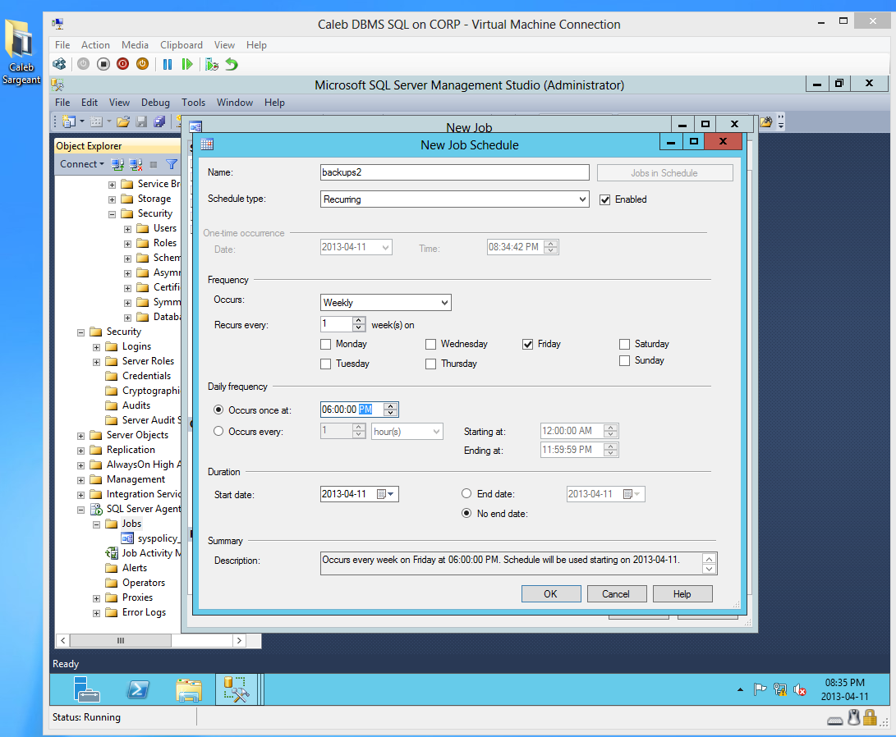Expand the Replication node
This screenshot has height=737, width=896.
80,451
